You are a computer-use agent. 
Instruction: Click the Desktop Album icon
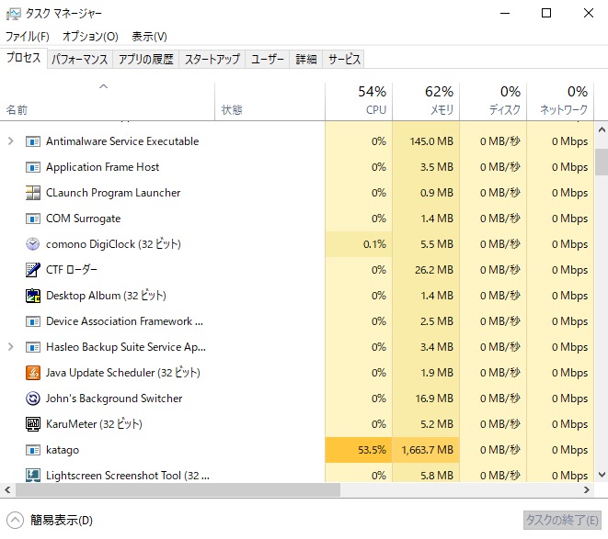pos(33,296)
